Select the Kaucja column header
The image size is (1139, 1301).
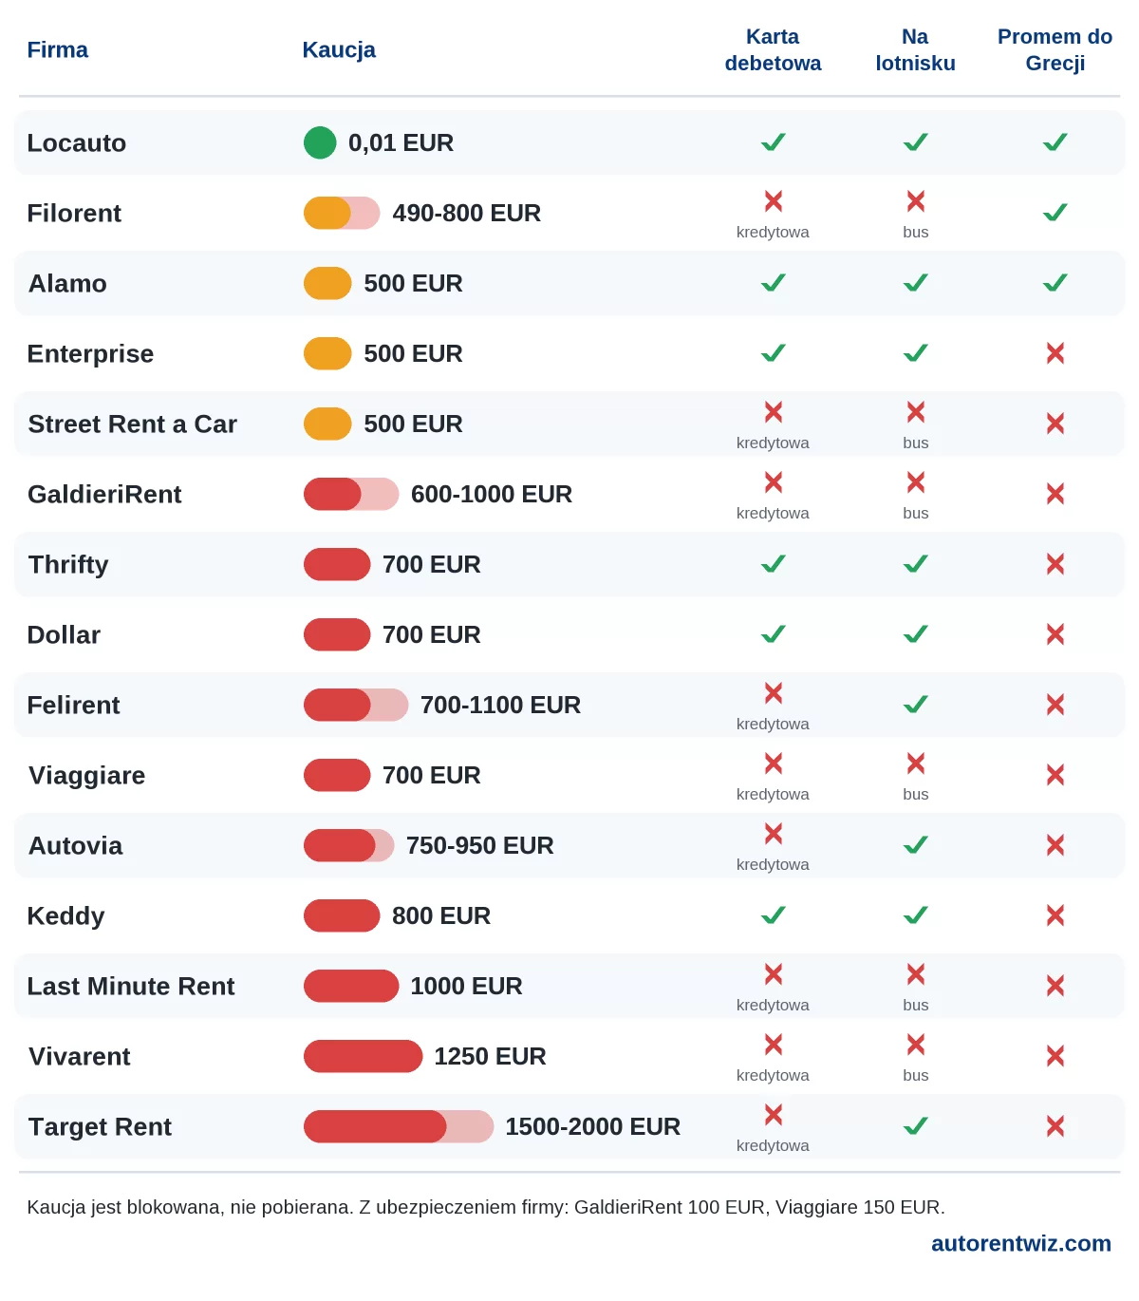(339, 49)
